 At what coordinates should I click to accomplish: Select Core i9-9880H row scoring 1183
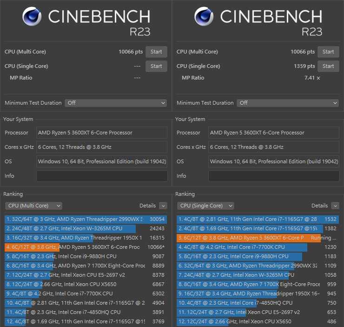tap(258, 256)
